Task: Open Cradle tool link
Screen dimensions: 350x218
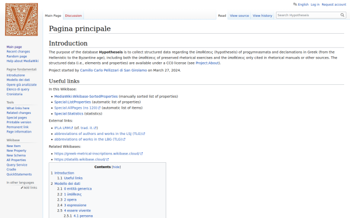Action: click(x=11, y=169)
